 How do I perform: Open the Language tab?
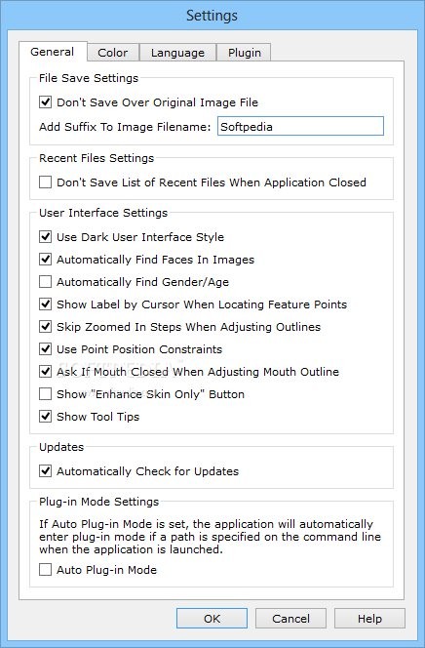point(177,53)
